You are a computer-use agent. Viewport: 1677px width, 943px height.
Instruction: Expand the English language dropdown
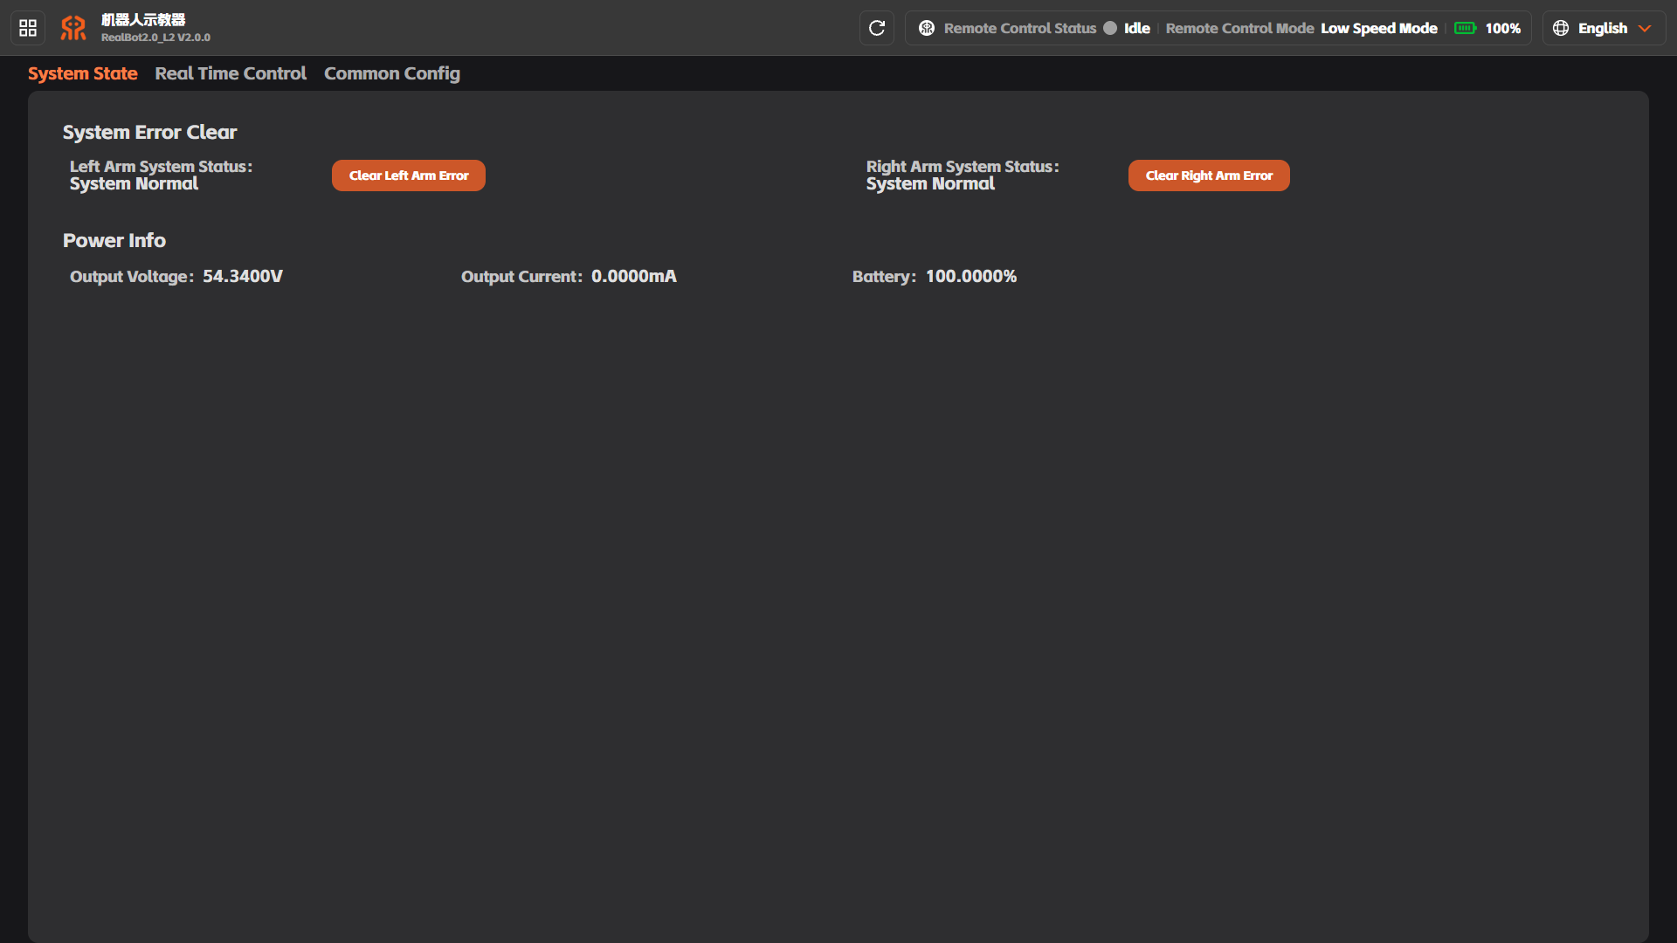click(x=1605, y=28)
